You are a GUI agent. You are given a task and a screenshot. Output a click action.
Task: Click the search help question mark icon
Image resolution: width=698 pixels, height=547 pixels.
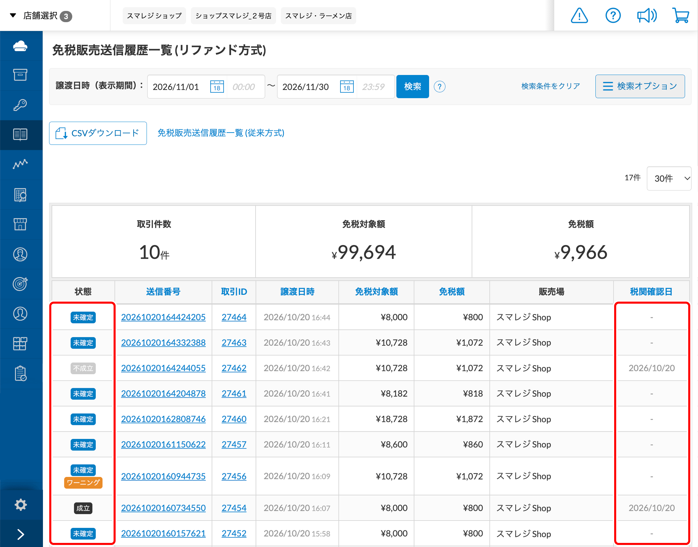pyautogui.click(x=440, y=87)
